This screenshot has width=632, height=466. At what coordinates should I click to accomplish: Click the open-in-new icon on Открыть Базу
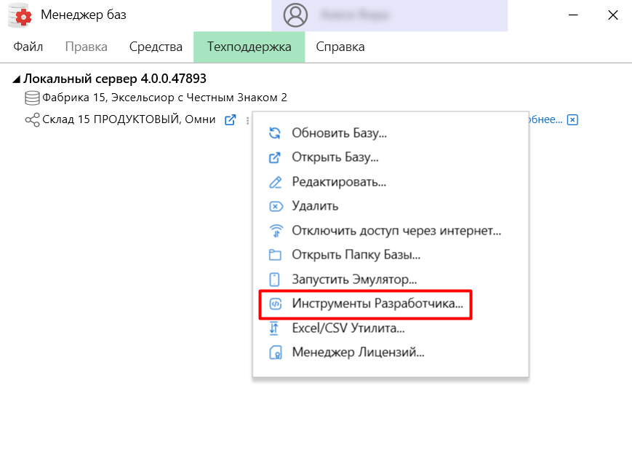(x=275, y=157)
